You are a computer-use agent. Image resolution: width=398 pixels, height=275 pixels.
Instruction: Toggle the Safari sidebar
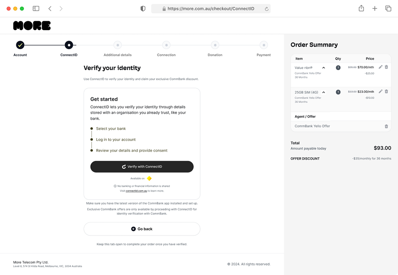(36, 8)
